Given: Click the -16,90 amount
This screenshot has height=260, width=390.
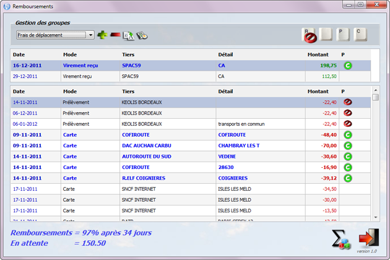Looking at the screenshot, I should [x=329, y=167].
